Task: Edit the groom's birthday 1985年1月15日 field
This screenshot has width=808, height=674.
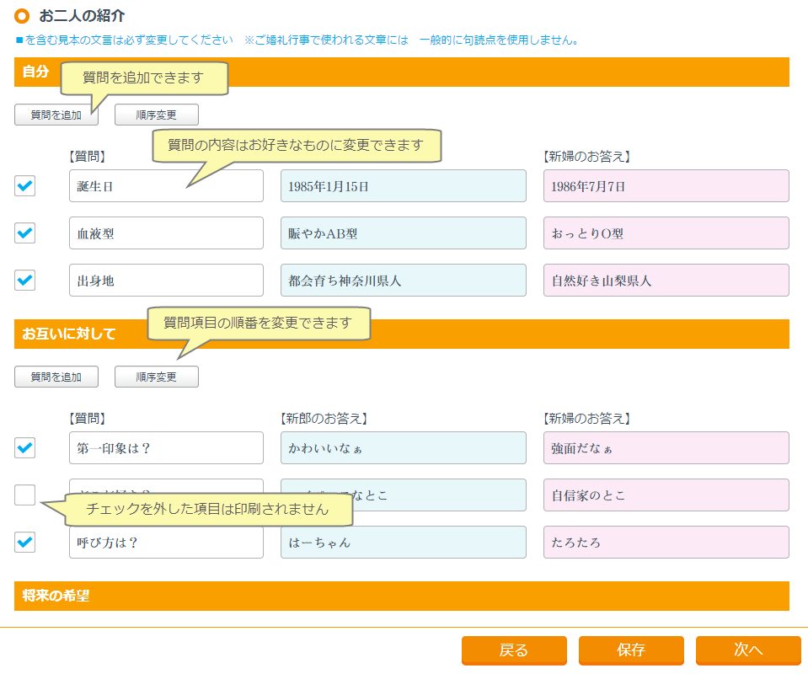Action: coord(403,186)
